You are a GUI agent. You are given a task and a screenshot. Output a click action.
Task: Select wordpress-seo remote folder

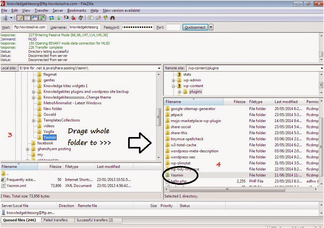click(x=183, y=157)
